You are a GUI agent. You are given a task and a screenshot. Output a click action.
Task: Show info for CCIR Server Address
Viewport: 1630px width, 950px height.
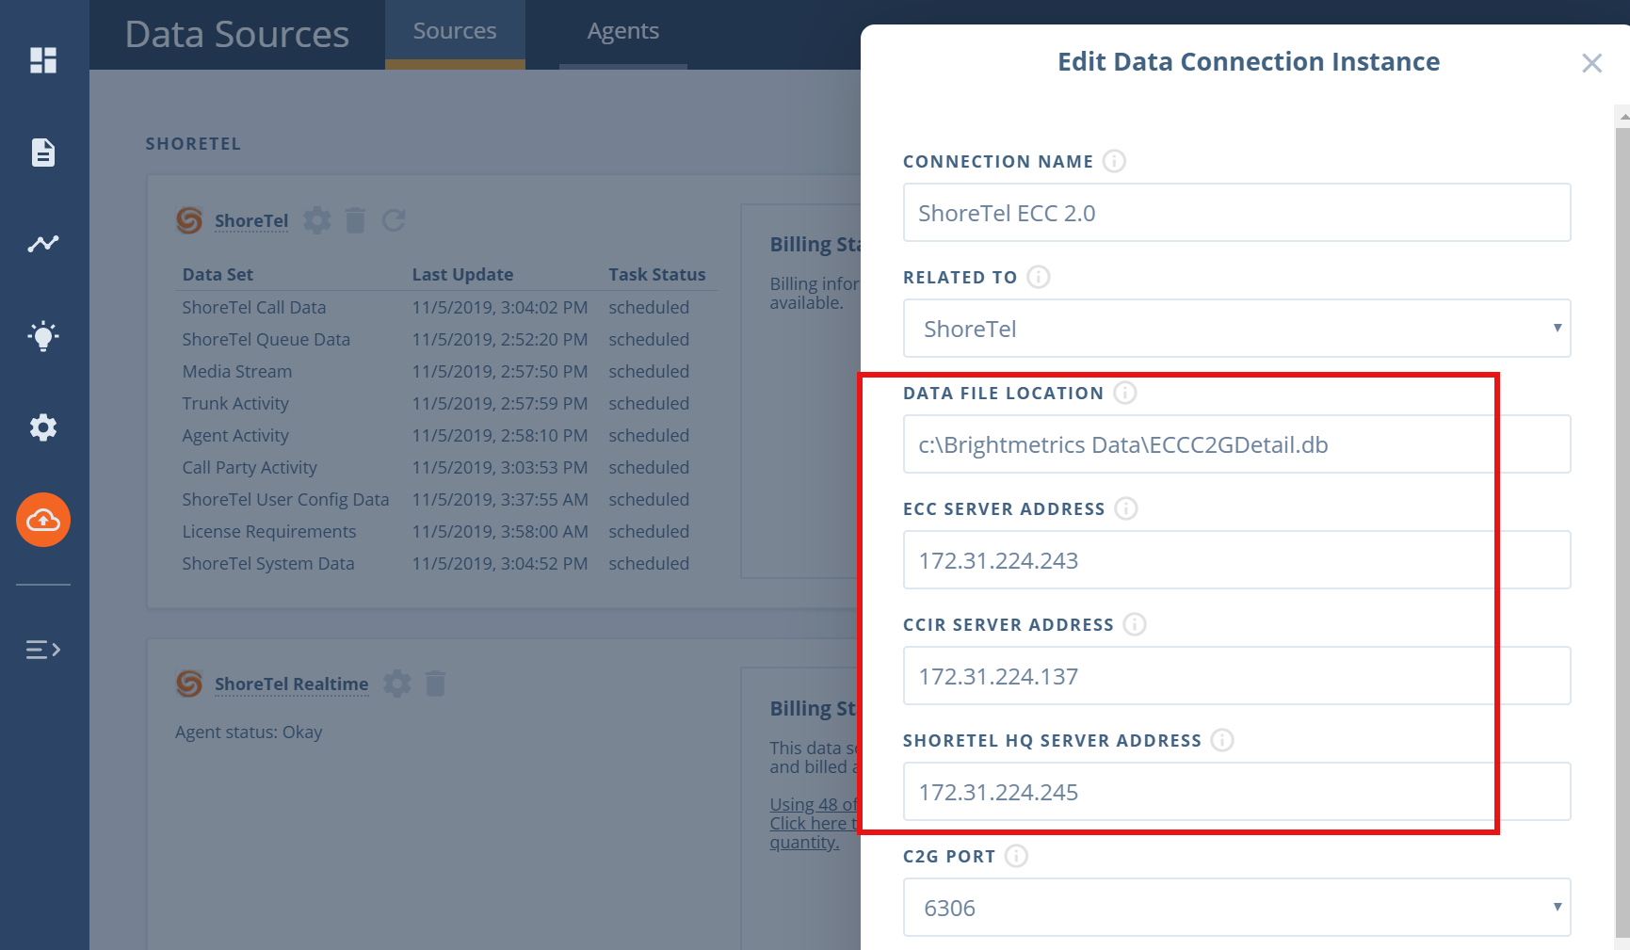pos(1135,624)
